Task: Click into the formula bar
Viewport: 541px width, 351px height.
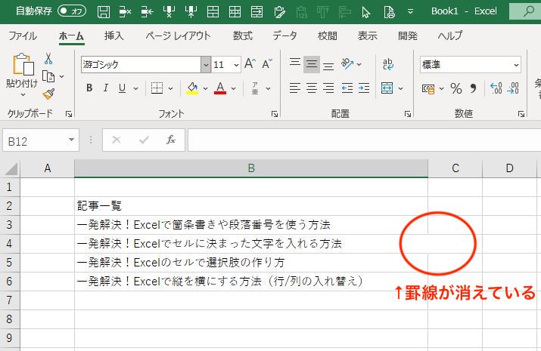Action: 365,140
